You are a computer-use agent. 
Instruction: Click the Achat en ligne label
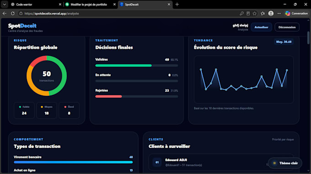[x=25, y=170]
